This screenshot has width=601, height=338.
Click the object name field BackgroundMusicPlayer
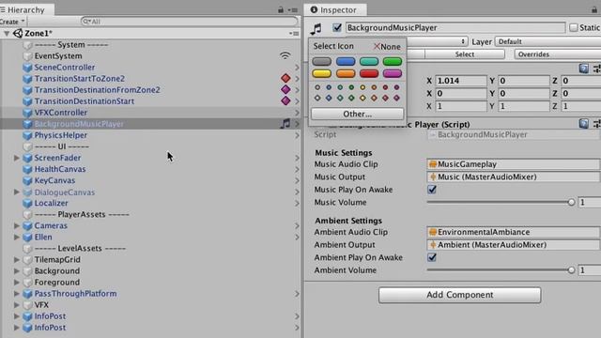tap(455, 27)
